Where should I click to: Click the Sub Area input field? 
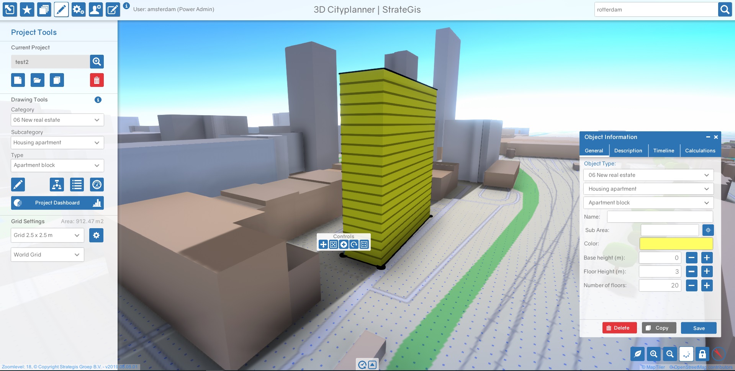670,230
